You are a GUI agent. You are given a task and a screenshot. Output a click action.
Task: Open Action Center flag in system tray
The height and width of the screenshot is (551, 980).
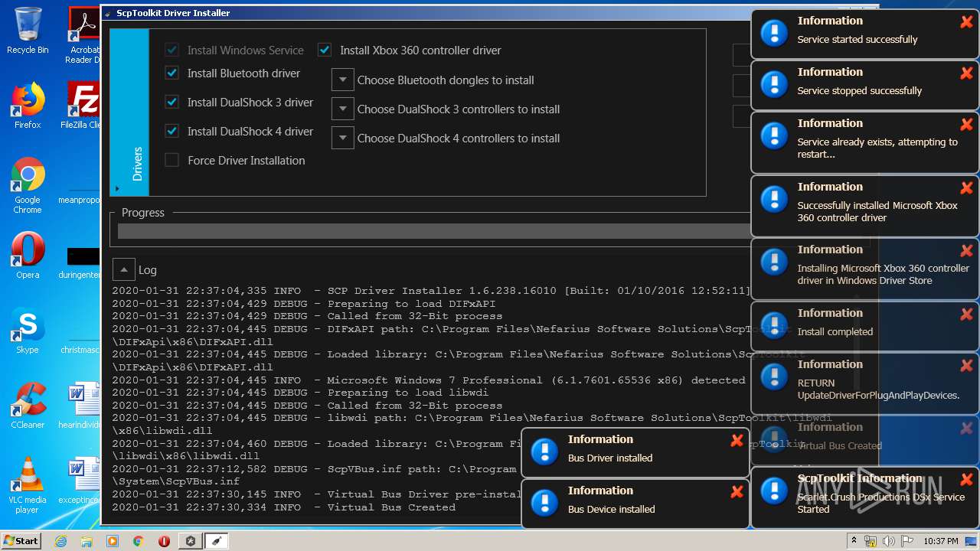(x=906, y=541)
